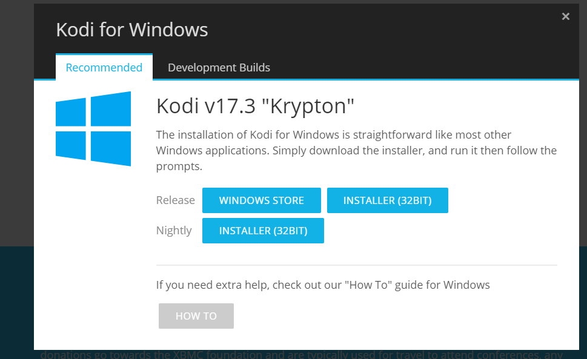Click the empty header area right of Development Builds
Image resolution: width=587 pixels, height=359 pixels.
(x=424, y=67)
